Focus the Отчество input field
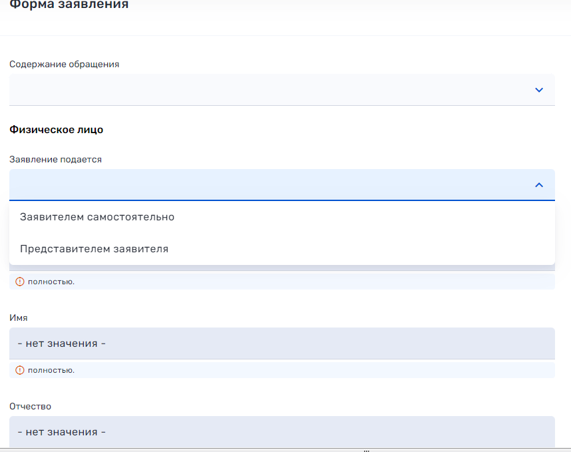Image resolution: width=571 pixels, height=452 pixels. [282, 432]
